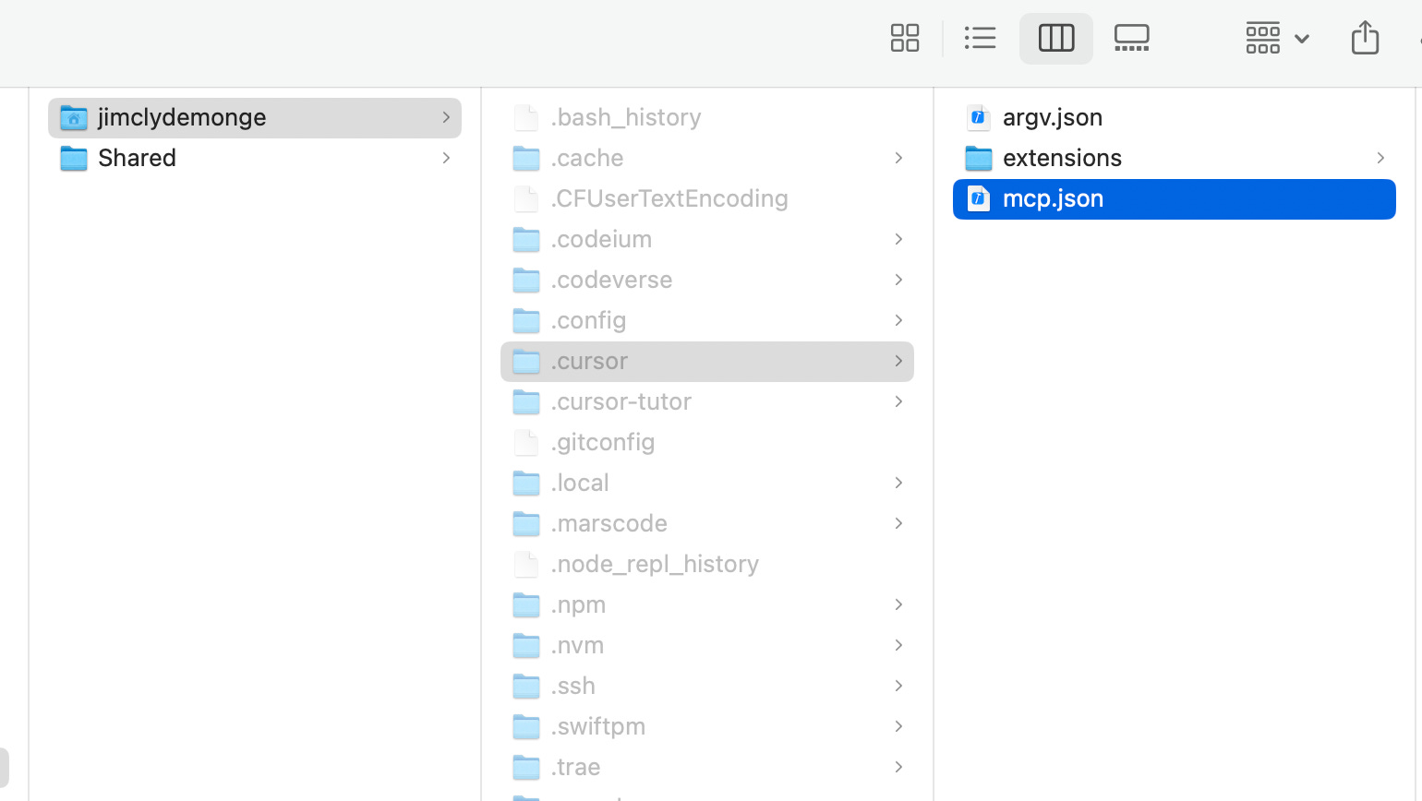Select the mcp.json file
The image size is (1422, 801).
tap(1053, 198)
